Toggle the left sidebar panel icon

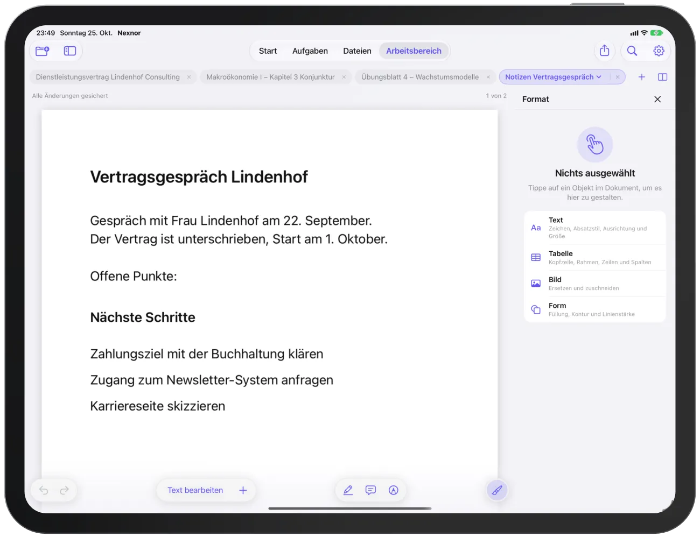tap(70, 51)
